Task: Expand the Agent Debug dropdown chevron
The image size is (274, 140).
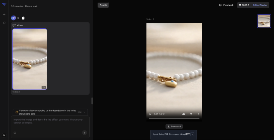Action: tap(192, 134)
